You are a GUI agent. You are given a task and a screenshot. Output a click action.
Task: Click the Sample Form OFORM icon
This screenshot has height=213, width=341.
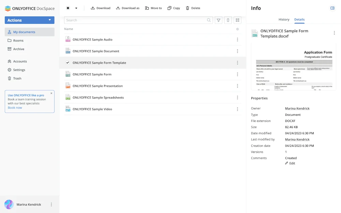point(68,74)
